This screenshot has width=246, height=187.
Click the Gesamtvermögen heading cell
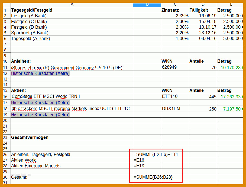pos(72,137)
